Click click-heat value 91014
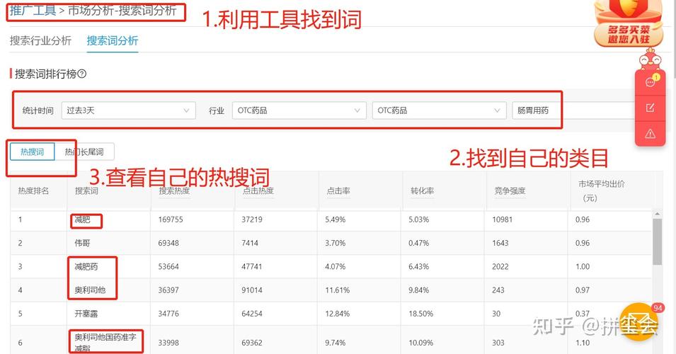The image size is (676, 354). 252,290
